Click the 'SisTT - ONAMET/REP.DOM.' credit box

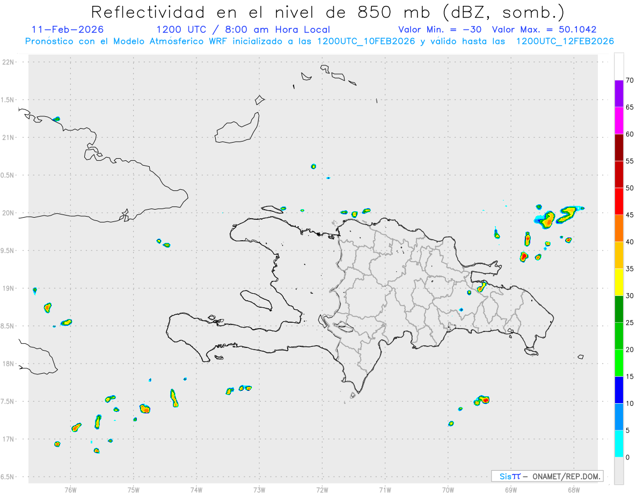click(x=547, y=476)
